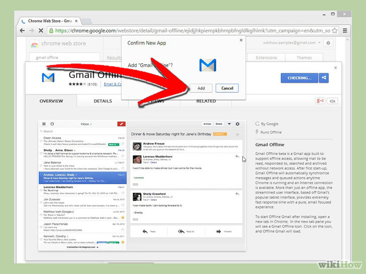Stop loading the page with X button

coord(41,31)
